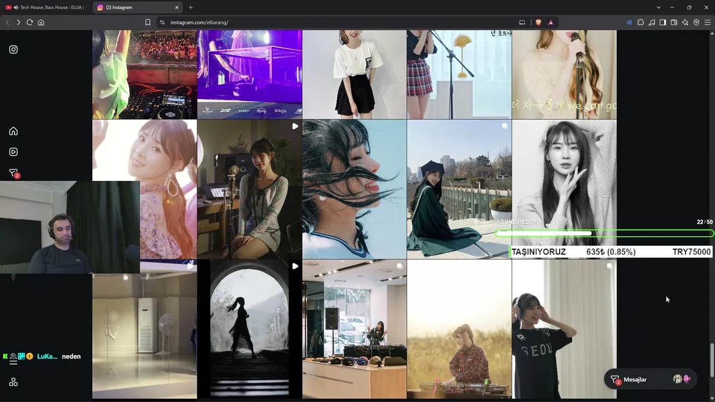Image resolution: width=715 pixels, height=402 pixels.
Task: Reload the Instagram page
Action: [30, 22]
